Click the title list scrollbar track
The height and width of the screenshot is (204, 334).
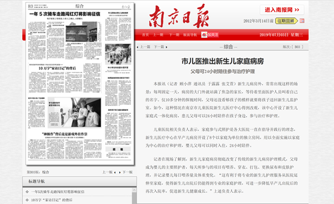pyautogui.click(x=134, y=198)
